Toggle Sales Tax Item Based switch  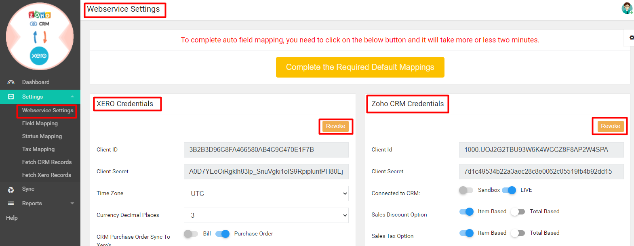[x=466, y=233]
